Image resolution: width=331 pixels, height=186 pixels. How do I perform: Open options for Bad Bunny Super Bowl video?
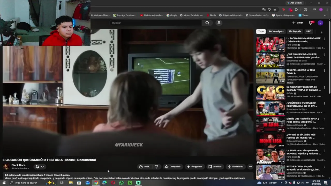coord(324,55)
